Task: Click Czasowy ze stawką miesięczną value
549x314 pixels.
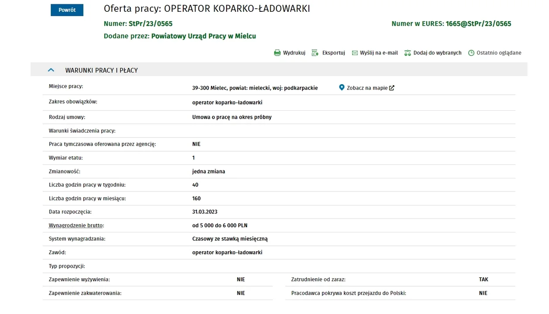Action: tap(230, 239)
